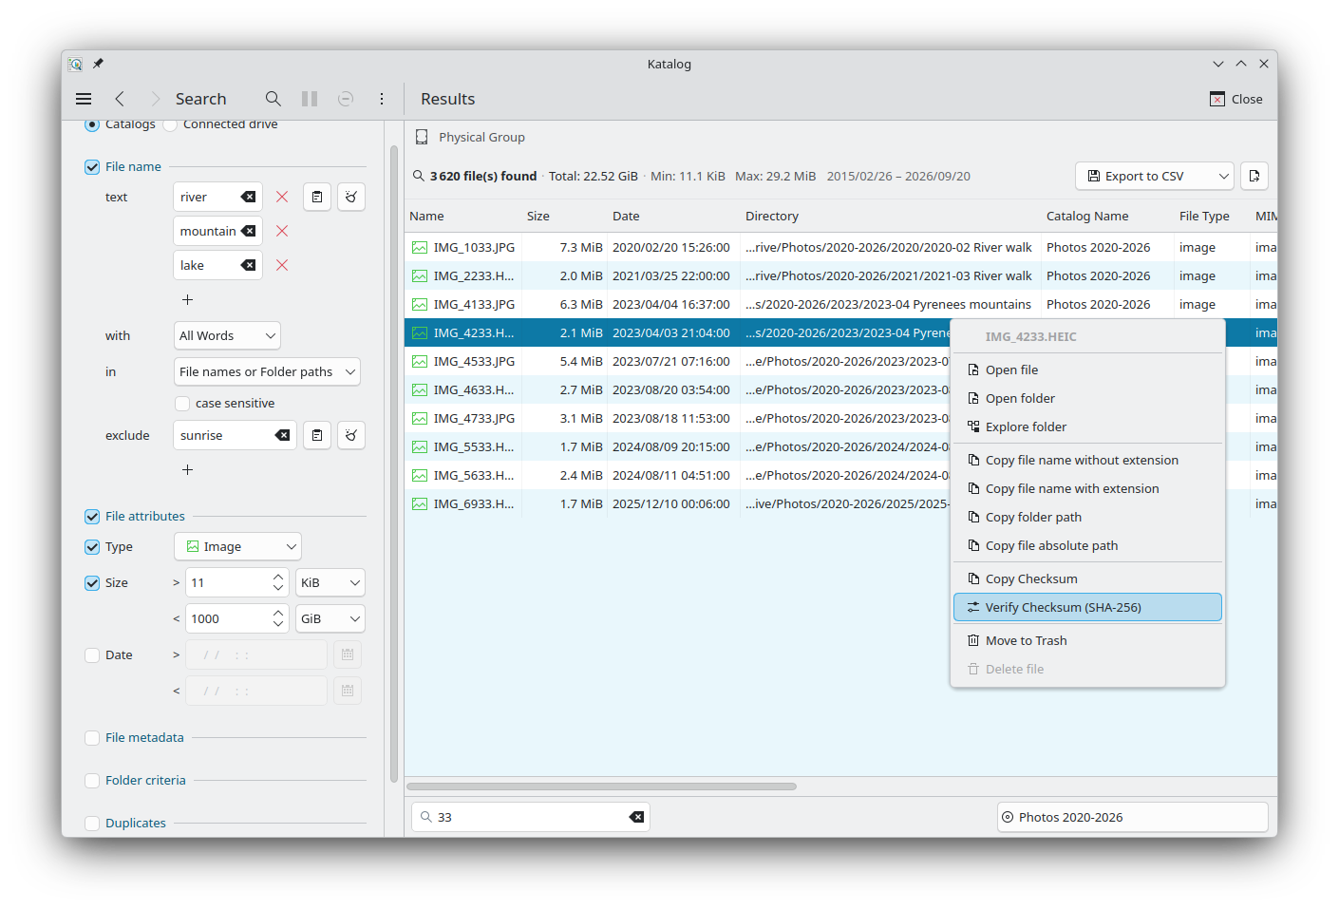Paste clipboard into file name text
Viewport: 1339px width, 910px height.
tap(317, 197)
